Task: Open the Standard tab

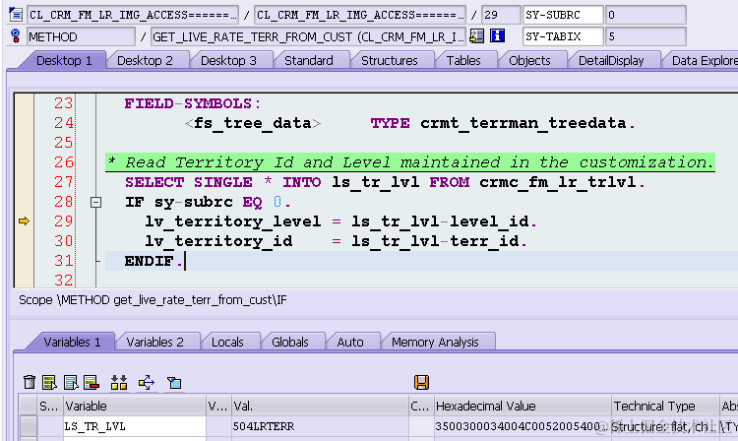Action: 309,61
